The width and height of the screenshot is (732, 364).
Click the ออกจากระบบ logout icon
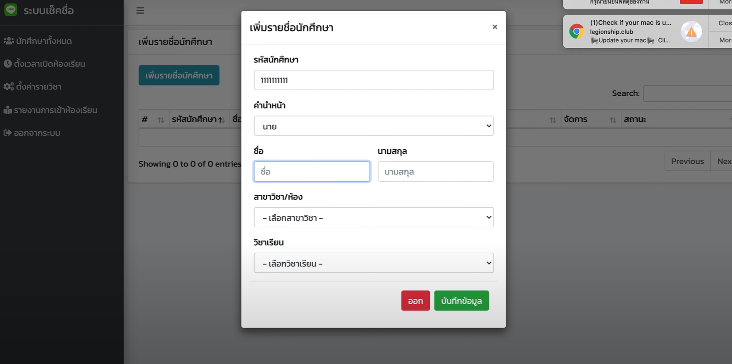(8, 132)
